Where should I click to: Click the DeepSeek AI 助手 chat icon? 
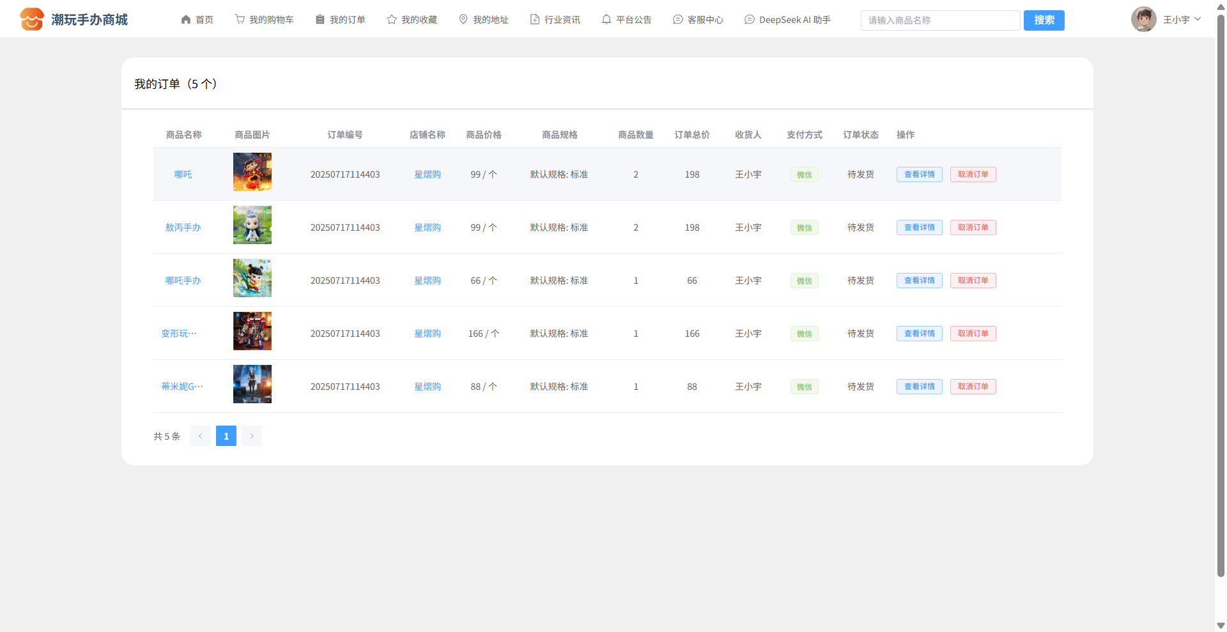(x=750, y=19)
